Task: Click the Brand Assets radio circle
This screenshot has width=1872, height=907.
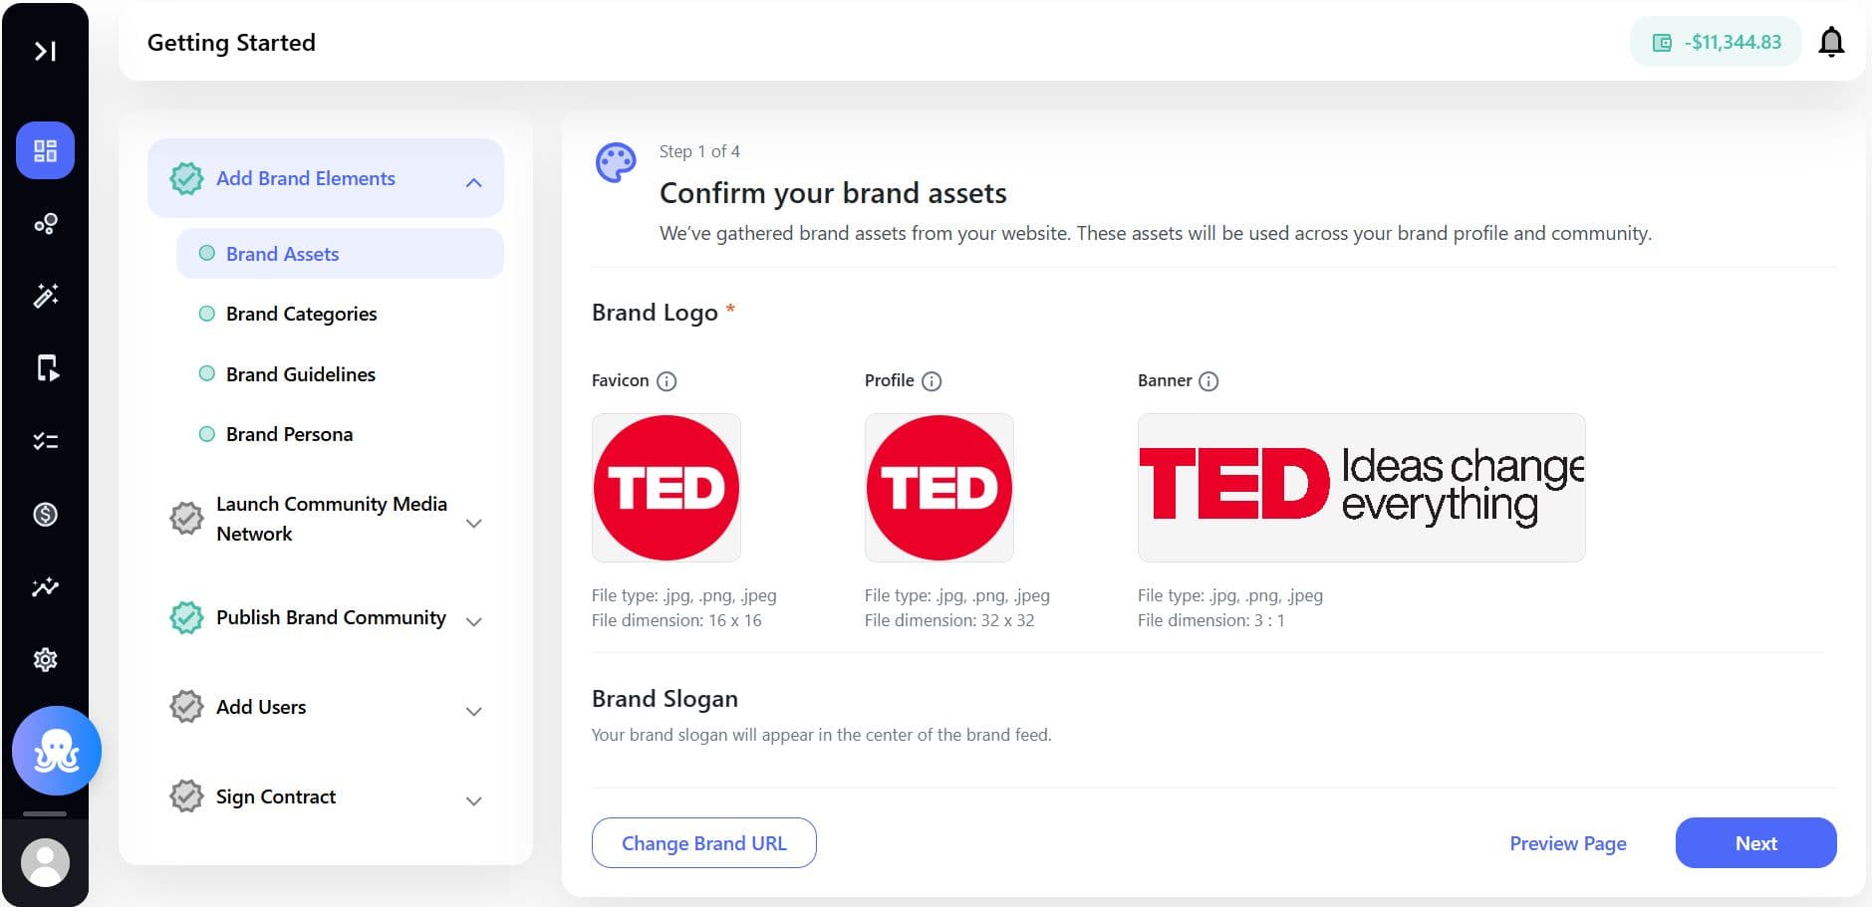Action: tap(207, 254)
